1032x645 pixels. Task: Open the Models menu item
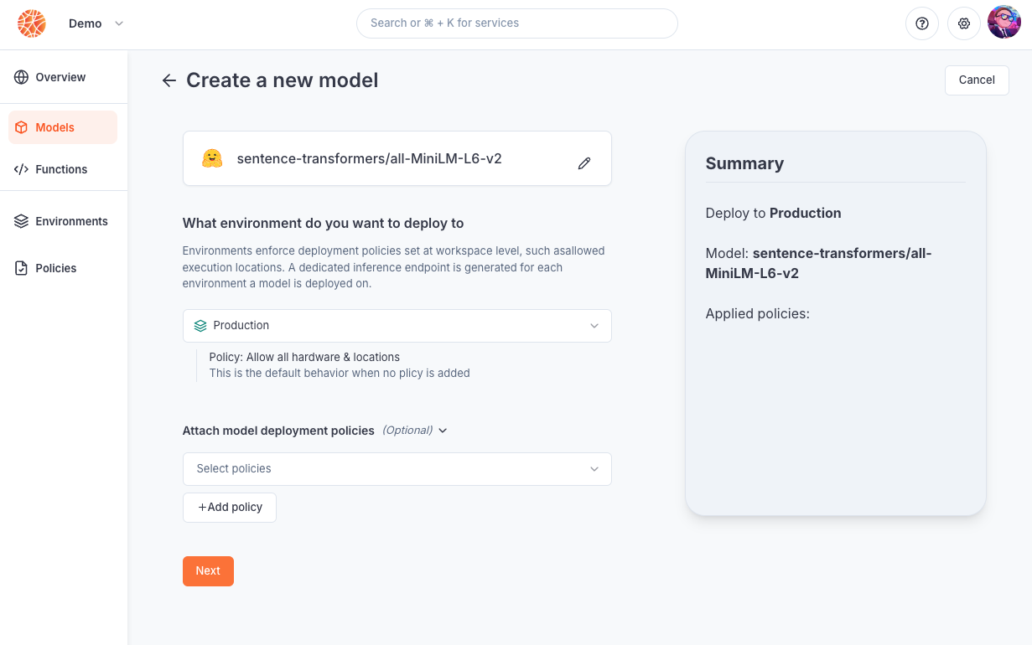pos(63,127)
